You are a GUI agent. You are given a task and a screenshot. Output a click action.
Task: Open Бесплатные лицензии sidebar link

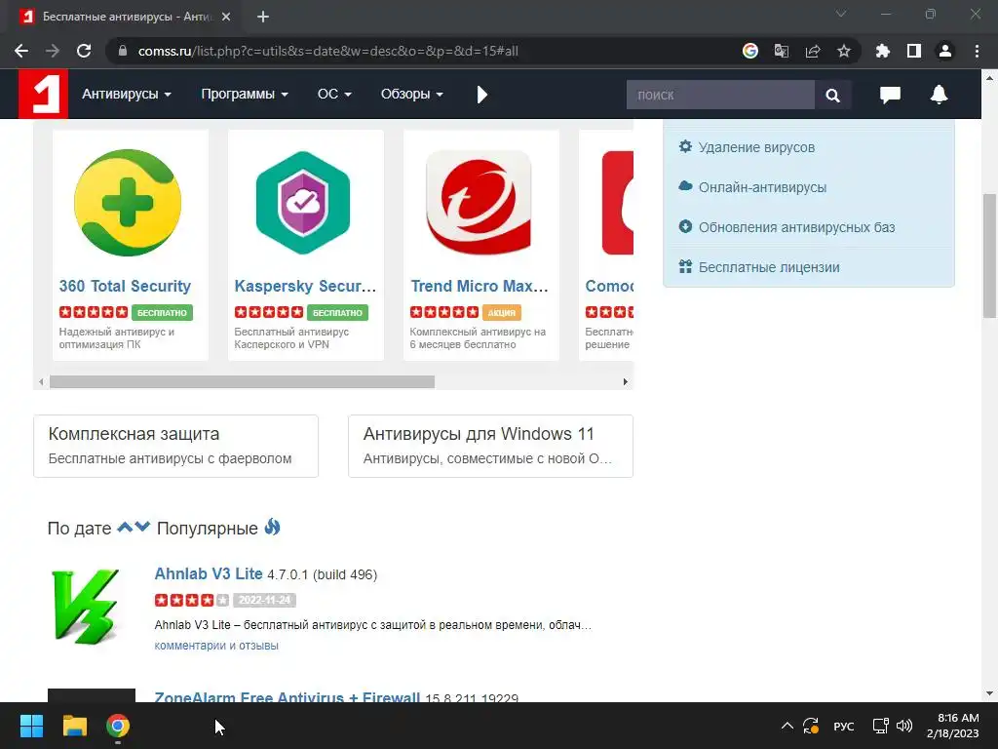(769, 267)
